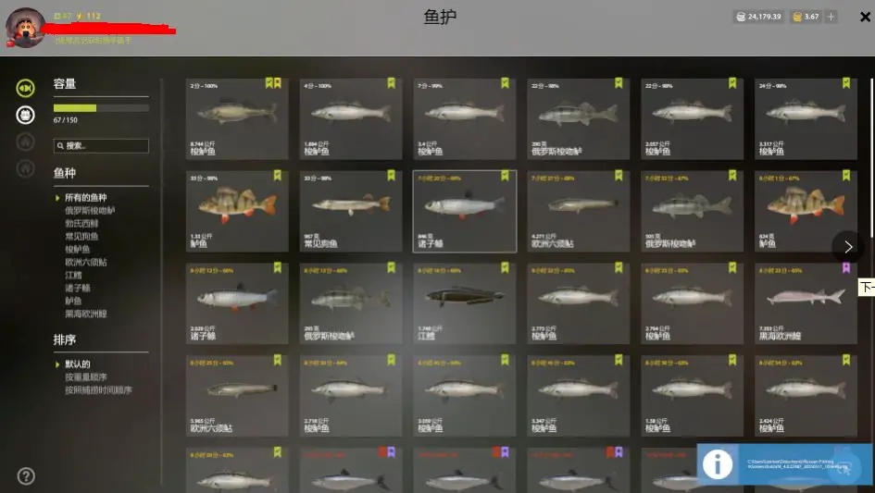Open the help question mark icon
This screenshot has width=875, height=493.
coord(26,475)
